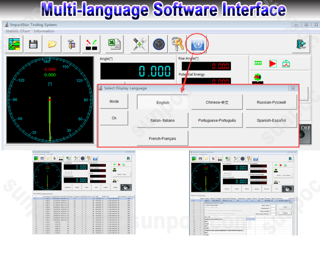The width and height of the screenshot is (320, 262).
Task: Open the Statistic Chart menu
Action: point(17,31)
